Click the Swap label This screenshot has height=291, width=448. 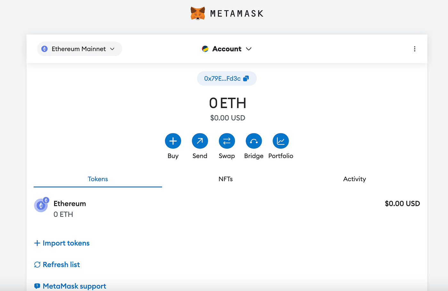tap(227, 156)
